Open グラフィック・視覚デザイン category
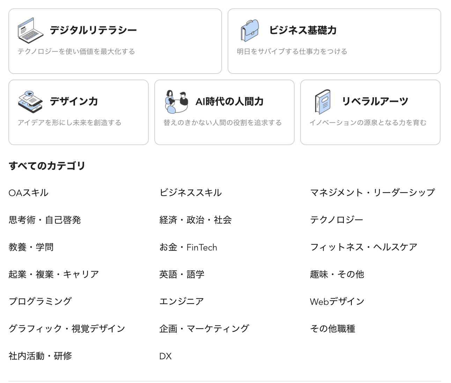Screen dimensions: 451x383 [x=67, y=329]
